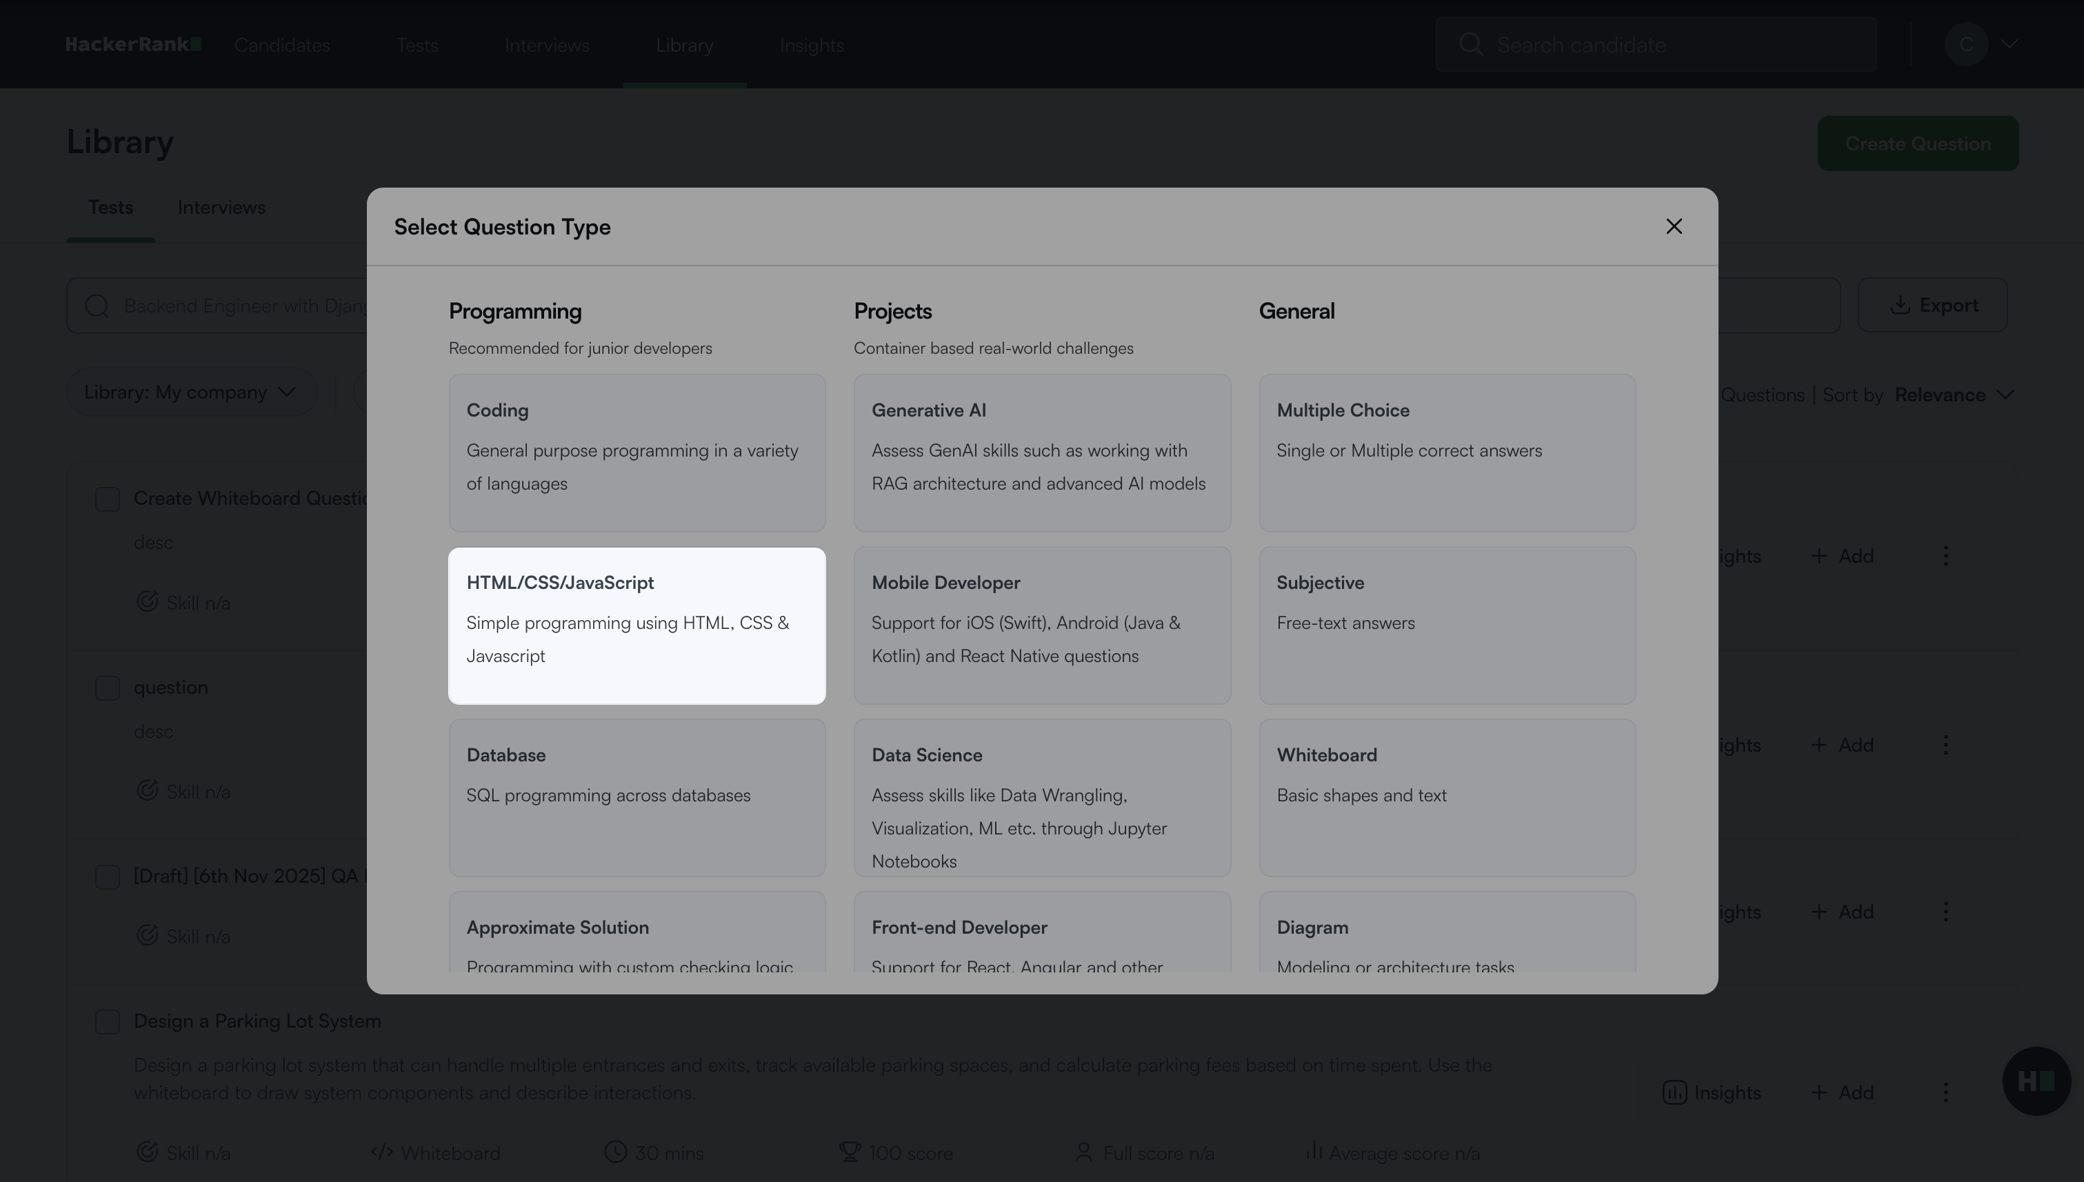Check the Create Whiteboard Question checkbox
The image size is (2084, 1182).
pos(107,499)
